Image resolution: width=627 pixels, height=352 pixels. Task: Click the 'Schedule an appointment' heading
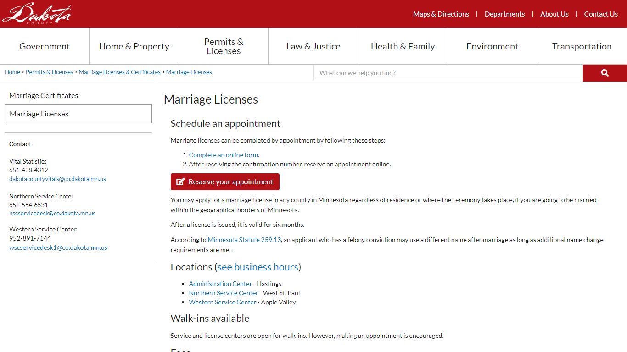click(x=225, y=124)
